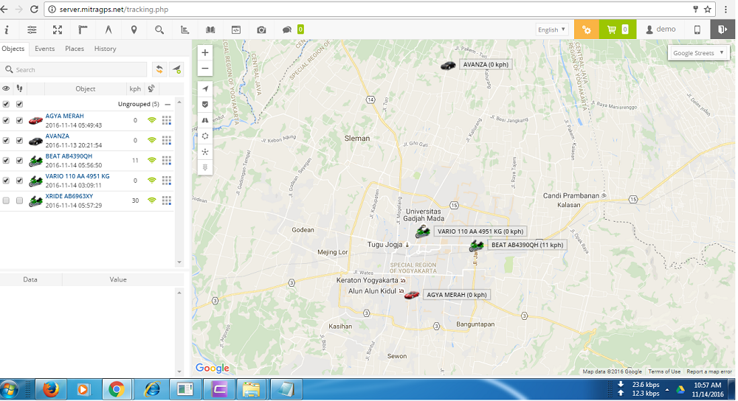Image resolution: width=738 pixels, height=401 pixels.
Task: Toggle show-all checkbox in Ungrouped row
Action: 6,104
